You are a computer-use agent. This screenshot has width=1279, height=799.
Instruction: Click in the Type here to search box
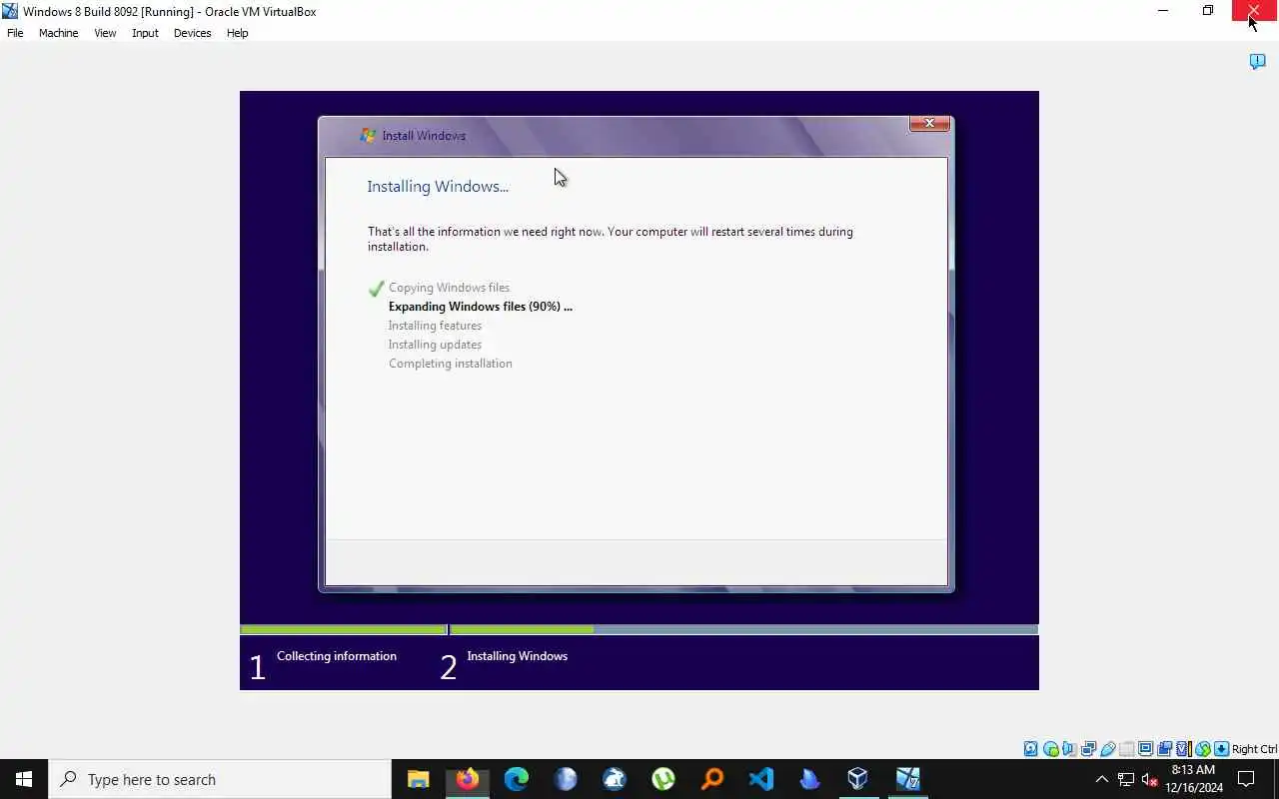220,779
